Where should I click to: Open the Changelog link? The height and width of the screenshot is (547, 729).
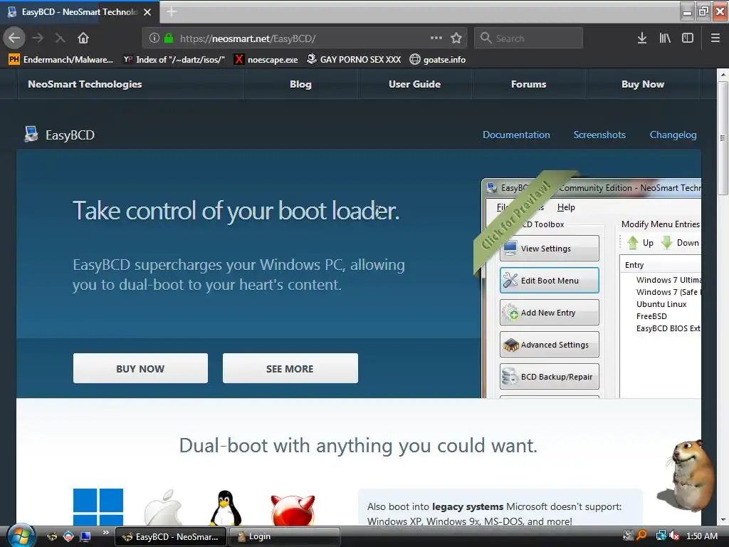[673, 135]
